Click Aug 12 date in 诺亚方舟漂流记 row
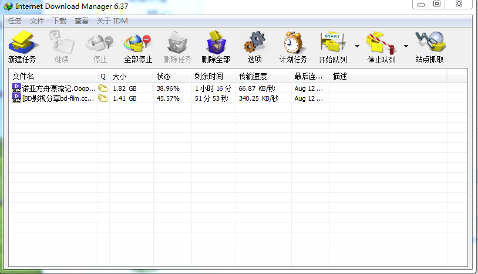 308,88
